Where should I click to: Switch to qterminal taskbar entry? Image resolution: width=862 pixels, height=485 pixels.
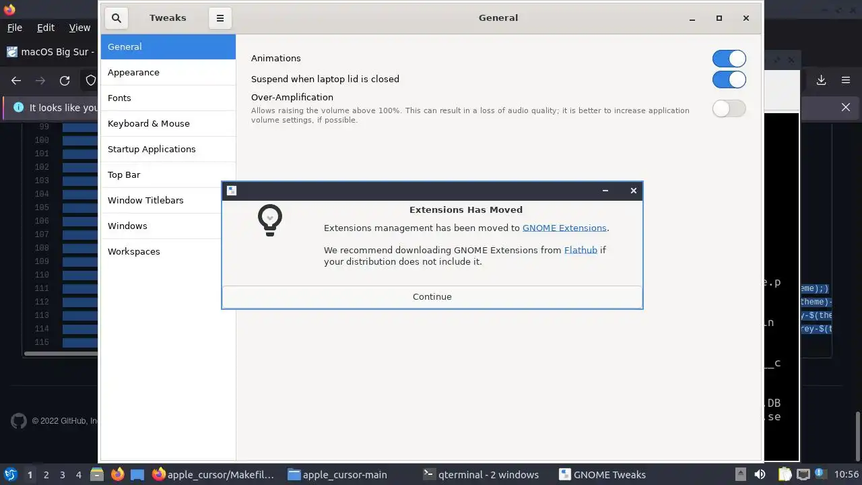pyautogui.click(x=481, y=474)
